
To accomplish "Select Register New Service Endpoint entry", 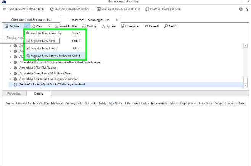I will click(55, 56).
